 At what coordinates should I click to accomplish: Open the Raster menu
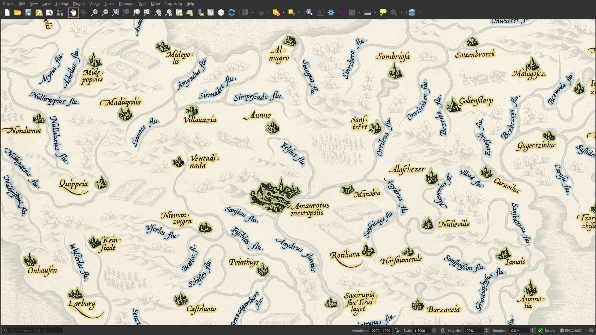[x=109, y=3]
